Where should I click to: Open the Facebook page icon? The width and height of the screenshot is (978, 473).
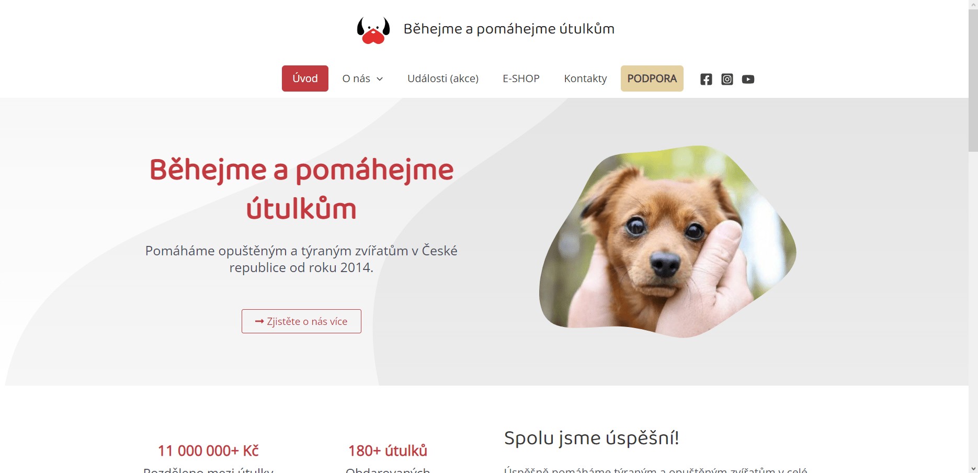coord(706,79)
